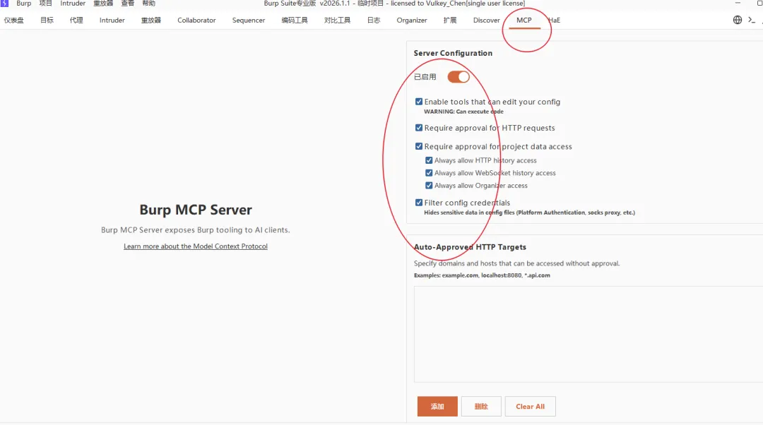Switch to the 仪表盘 tab
Image resolution: width=763 pixels, height=425 pixels.
coord(13,20)
